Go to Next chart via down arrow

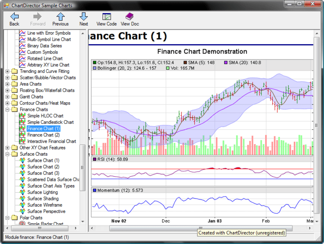tap(84, 16)
